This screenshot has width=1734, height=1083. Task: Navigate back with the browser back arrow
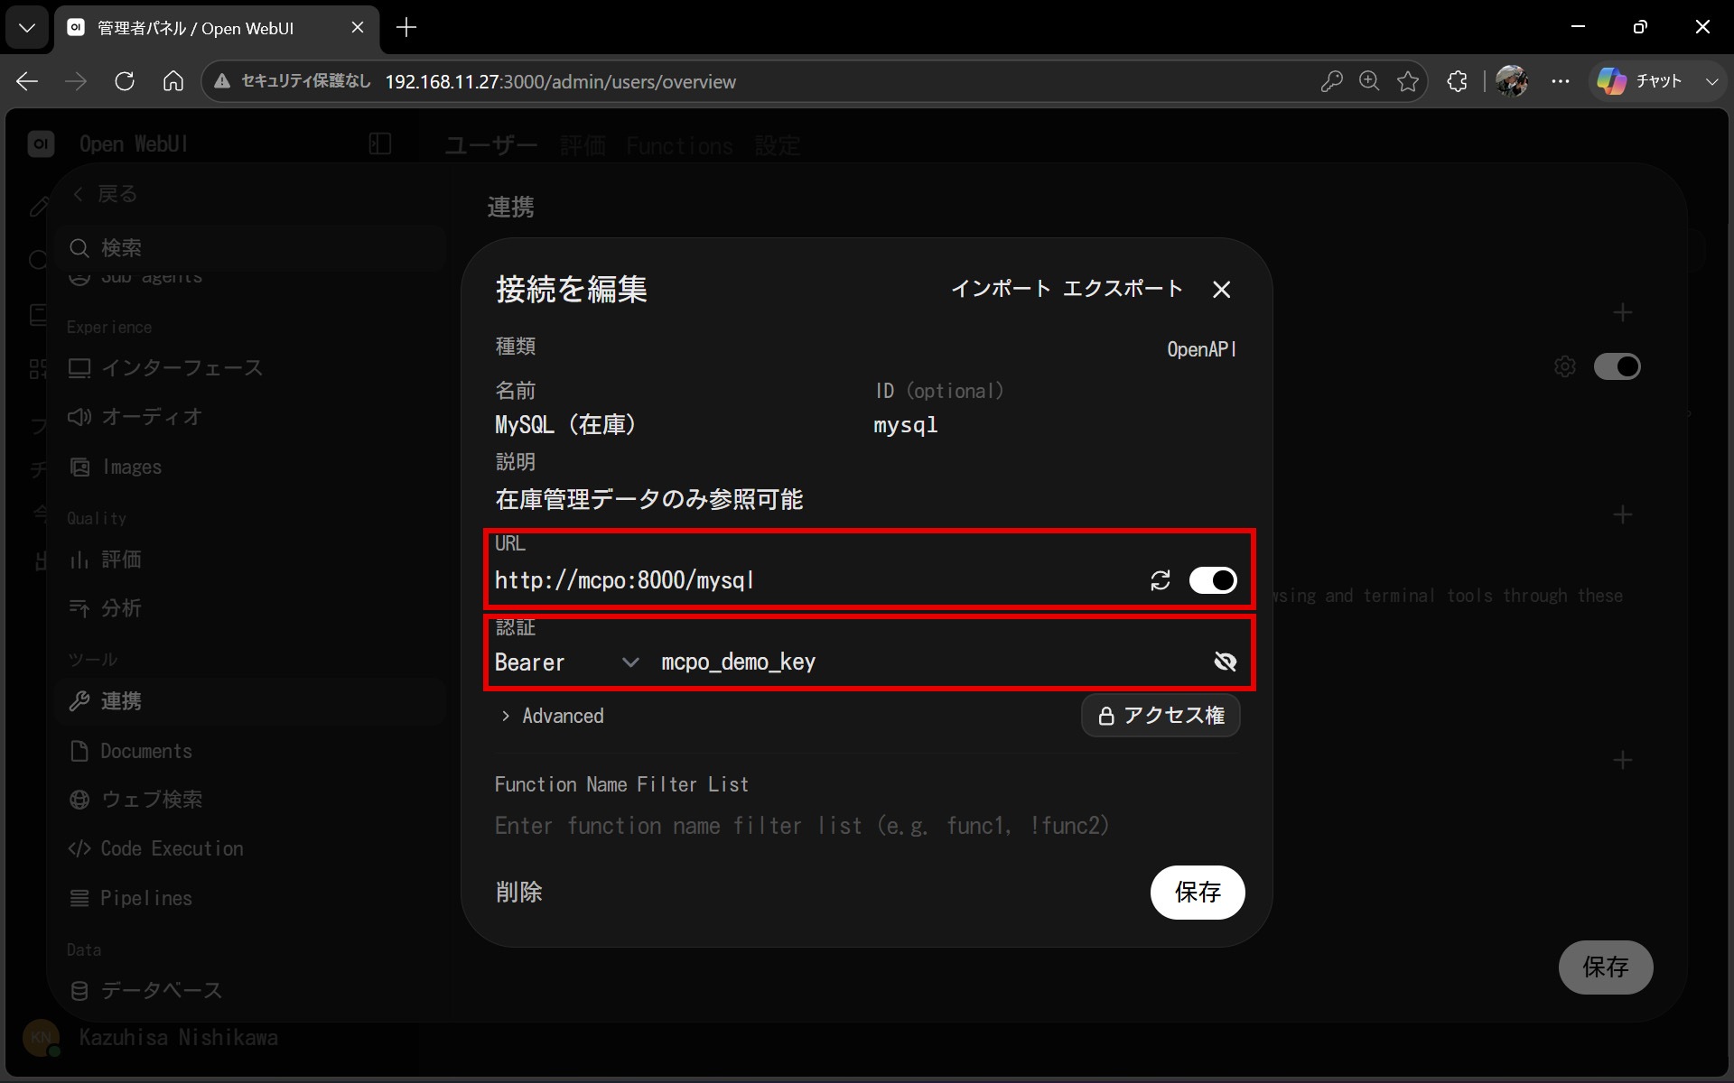[27, 81]
